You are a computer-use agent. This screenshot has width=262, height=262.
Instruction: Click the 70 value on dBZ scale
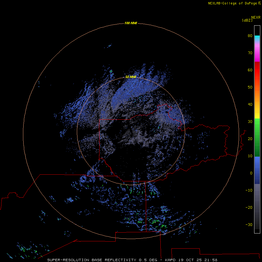click(250, 53)
